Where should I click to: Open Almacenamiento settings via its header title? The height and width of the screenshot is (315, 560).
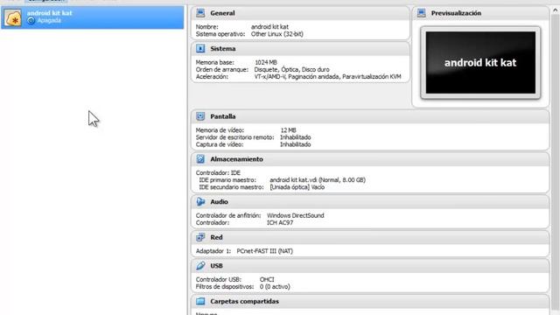(236, 159)
